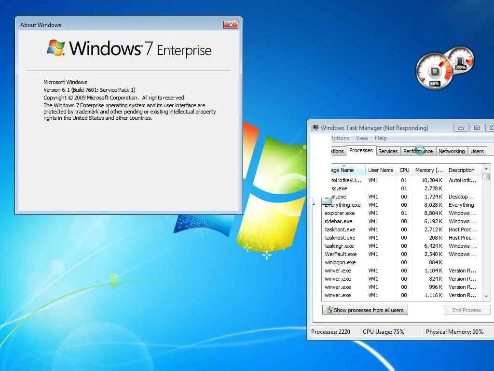Select the taskhost.exe row using 208 K
Viewport: 494px width, 371px height.
(401, 238)
